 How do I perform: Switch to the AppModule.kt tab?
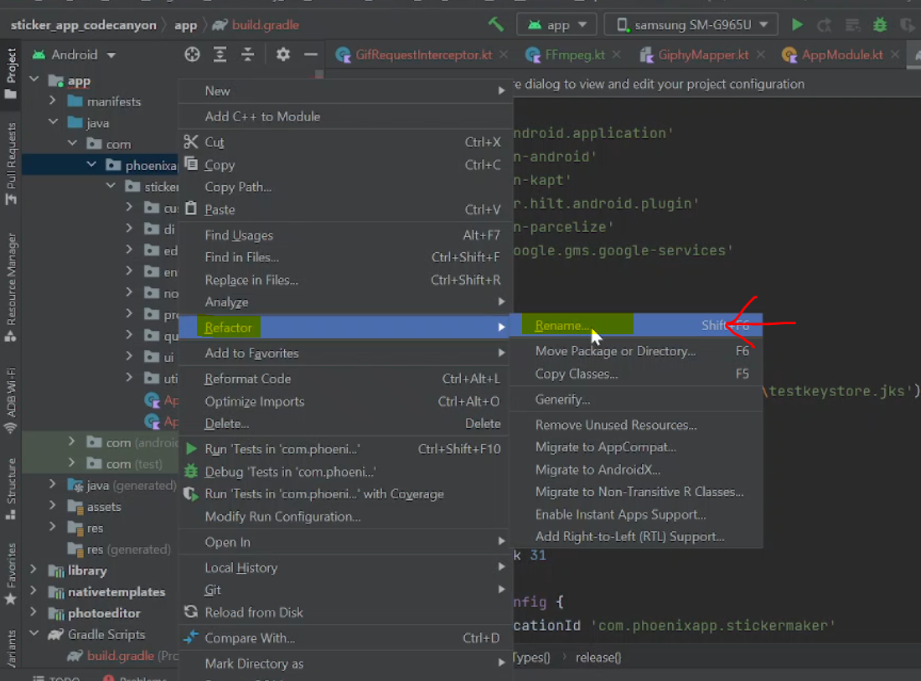[x=841, y=55]
